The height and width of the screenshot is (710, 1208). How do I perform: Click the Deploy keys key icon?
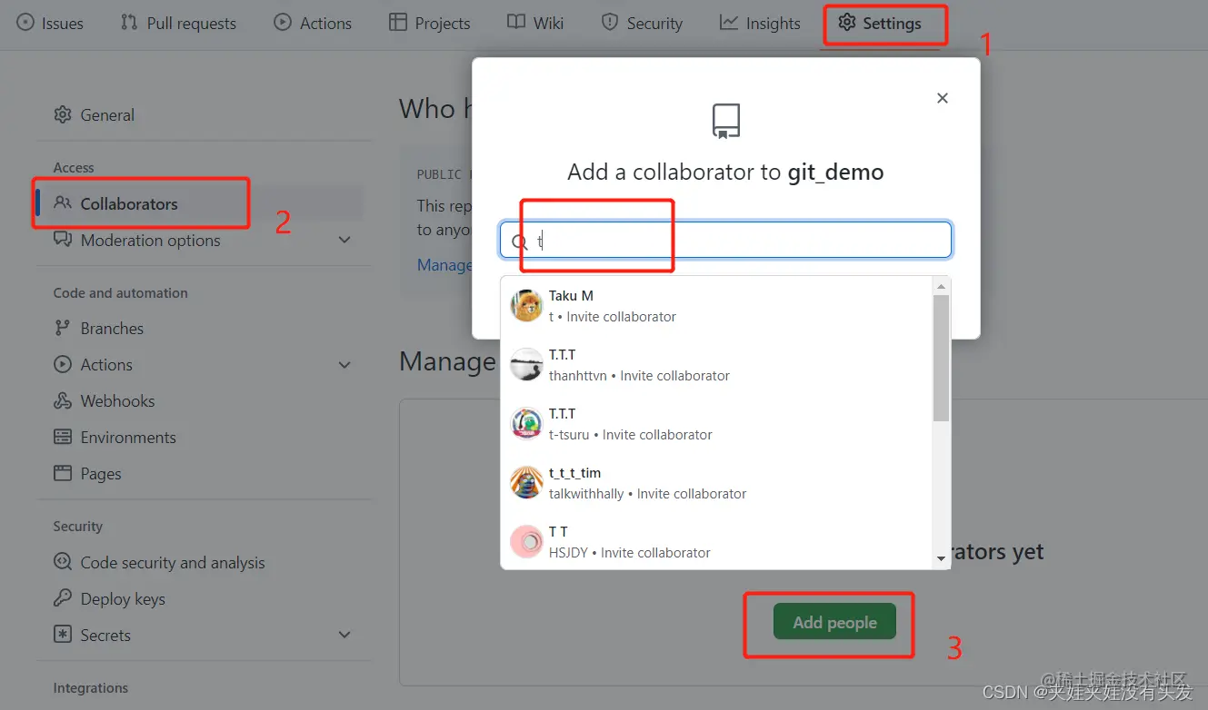63,598
